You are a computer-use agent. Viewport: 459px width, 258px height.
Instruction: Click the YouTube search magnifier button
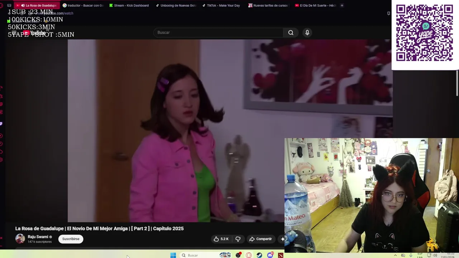[291, 33]
